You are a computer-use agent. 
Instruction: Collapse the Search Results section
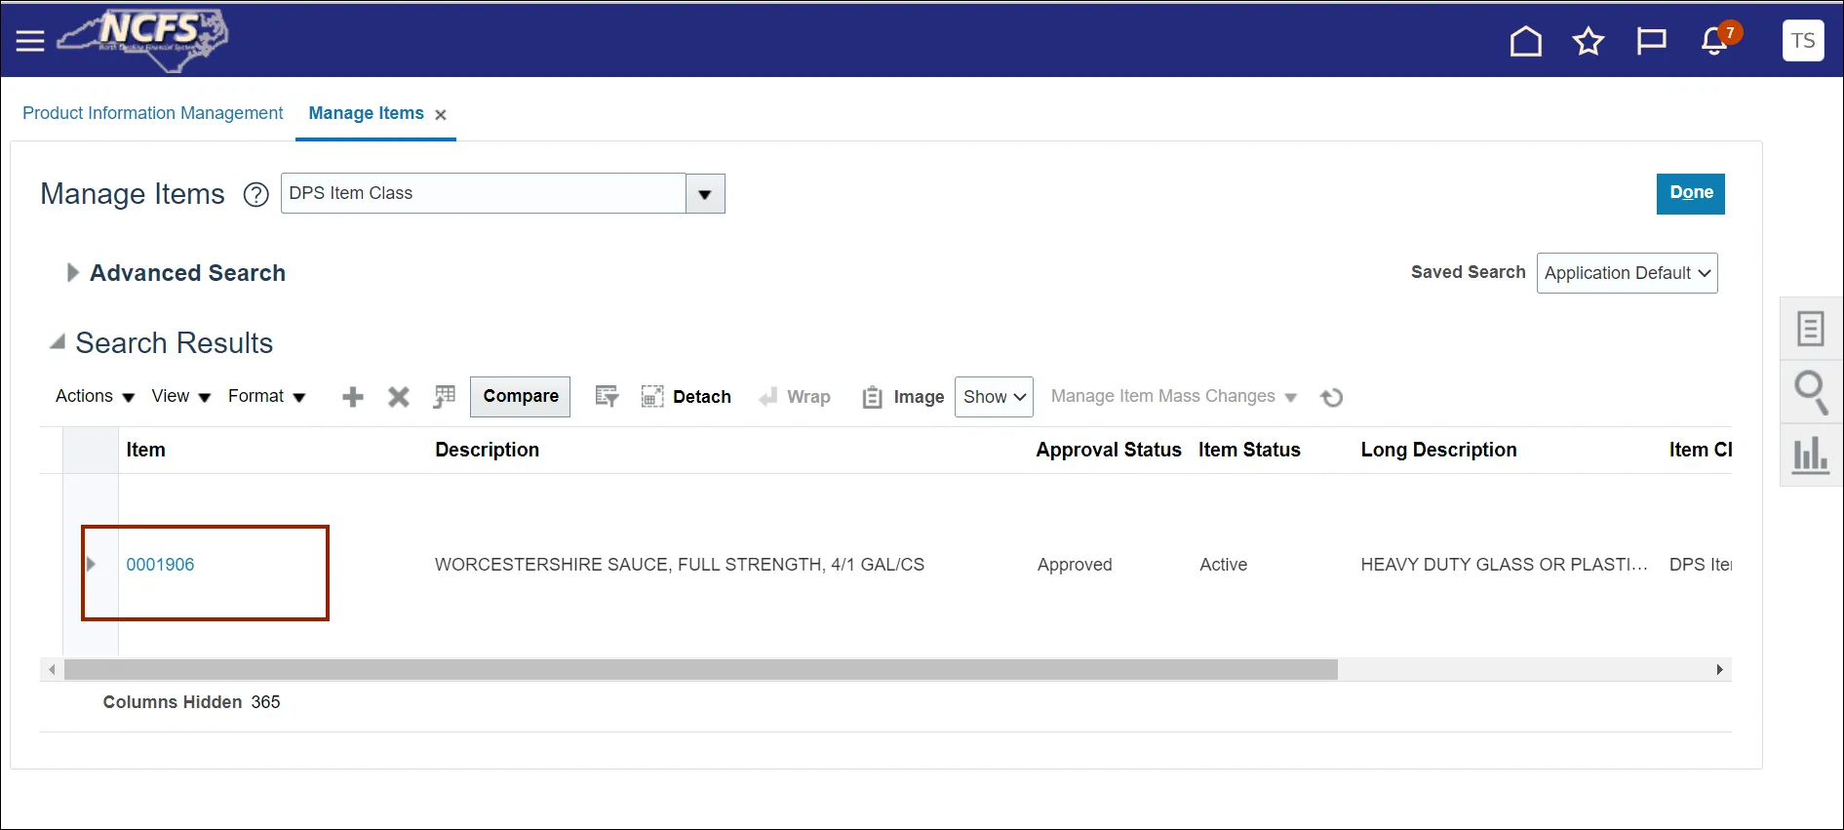58,342
